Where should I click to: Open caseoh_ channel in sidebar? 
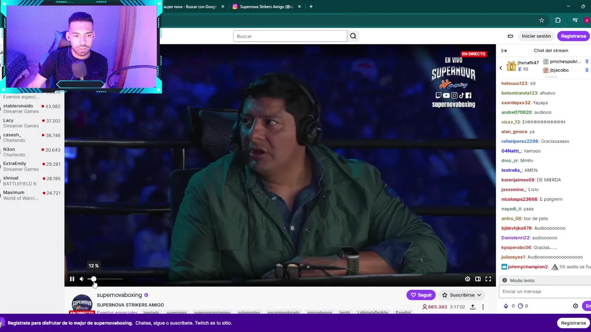(x=31, y=137)
